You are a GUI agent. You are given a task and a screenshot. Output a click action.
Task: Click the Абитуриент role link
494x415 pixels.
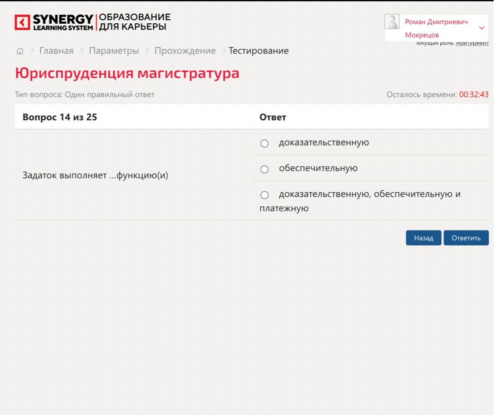(472, 43)
